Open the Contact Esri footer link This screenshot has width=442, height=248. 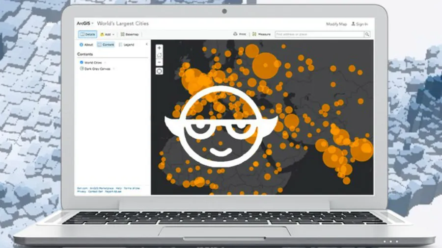(x=96, y=192)
